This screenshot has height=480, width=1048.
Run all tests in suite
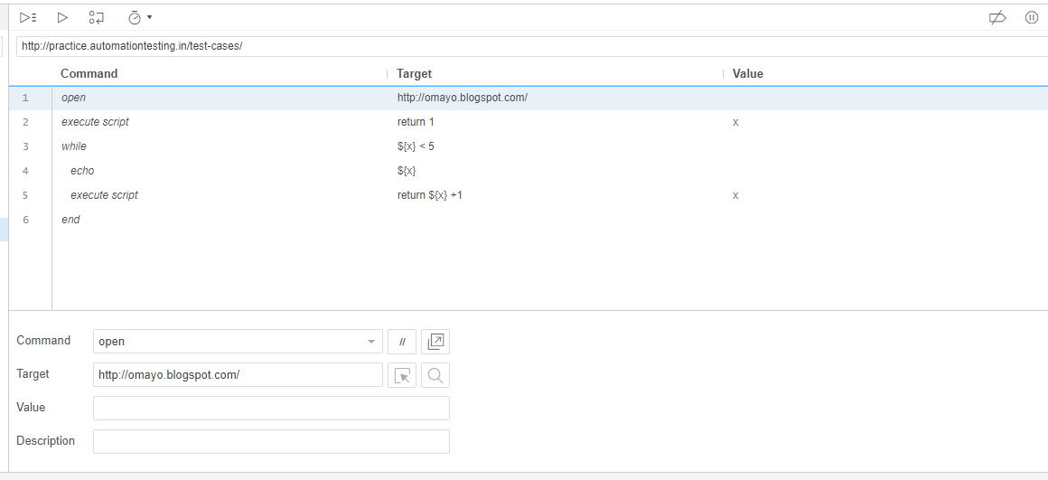[x=28, y=17]
